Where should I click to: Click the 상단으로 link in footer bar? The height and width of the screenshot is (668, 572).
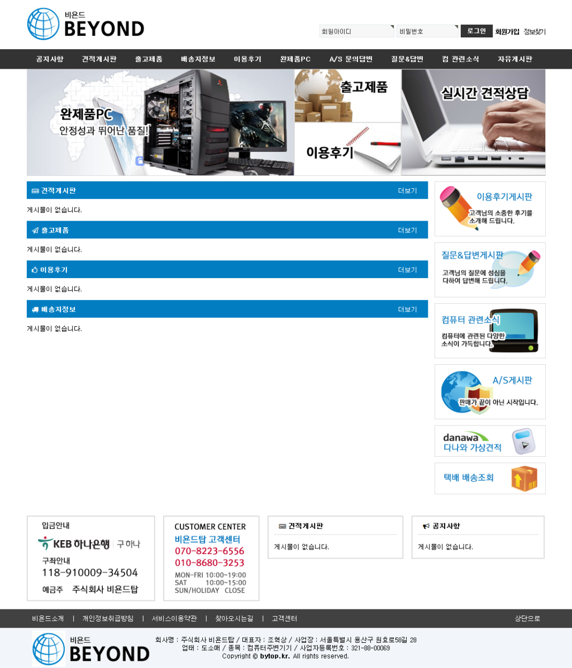pos(527,618)
